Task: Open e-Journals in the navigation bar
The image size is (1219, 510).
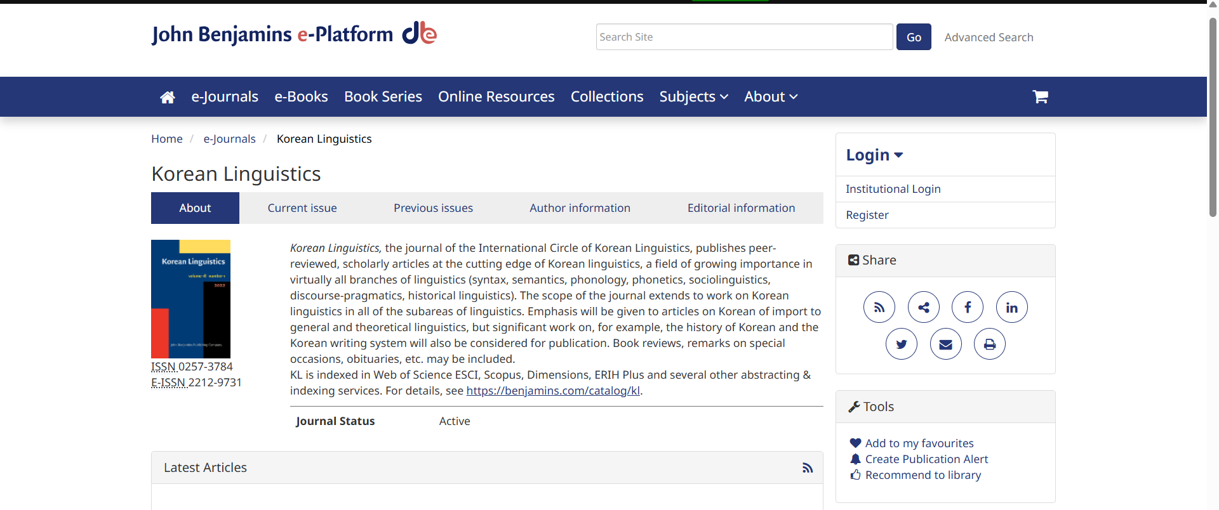Action: pos(225,96)
